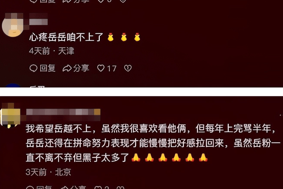Image resolution: width=283 pixels, height=189 pixels.
Task: Click the timestamp '4天前 · 天津'
Action: [x=52, y=51]
